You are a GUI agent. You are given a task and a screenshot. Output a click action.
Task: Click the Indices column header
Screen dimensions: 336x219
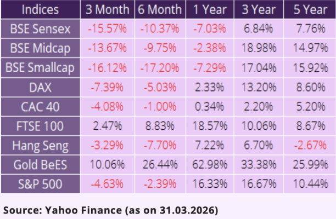point(41,9)
